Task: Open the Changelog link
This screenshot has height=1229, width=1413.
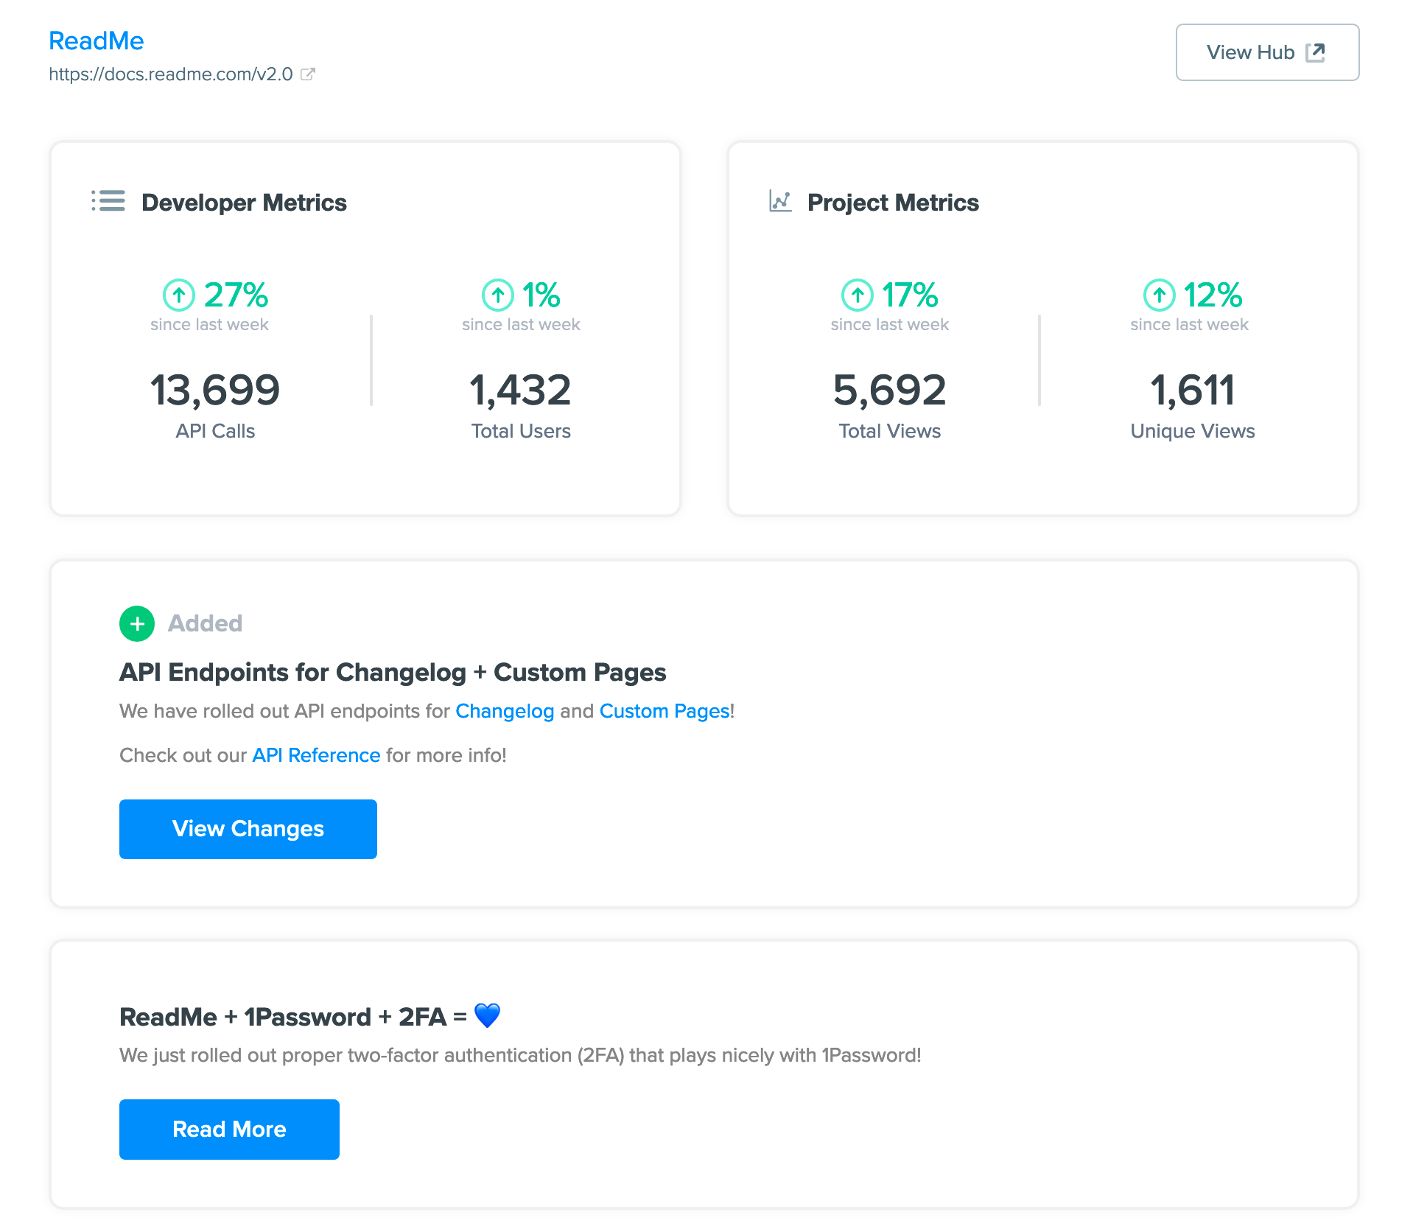Action: click(505, 711)
